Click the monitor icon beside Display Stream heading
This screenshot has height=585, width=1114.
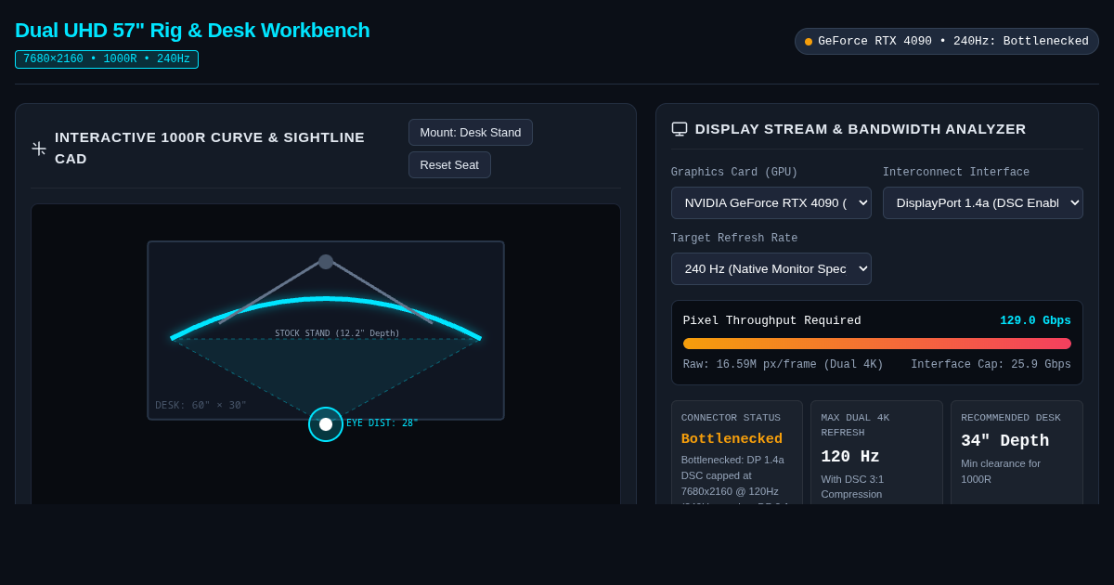click(x=680, y=129)
